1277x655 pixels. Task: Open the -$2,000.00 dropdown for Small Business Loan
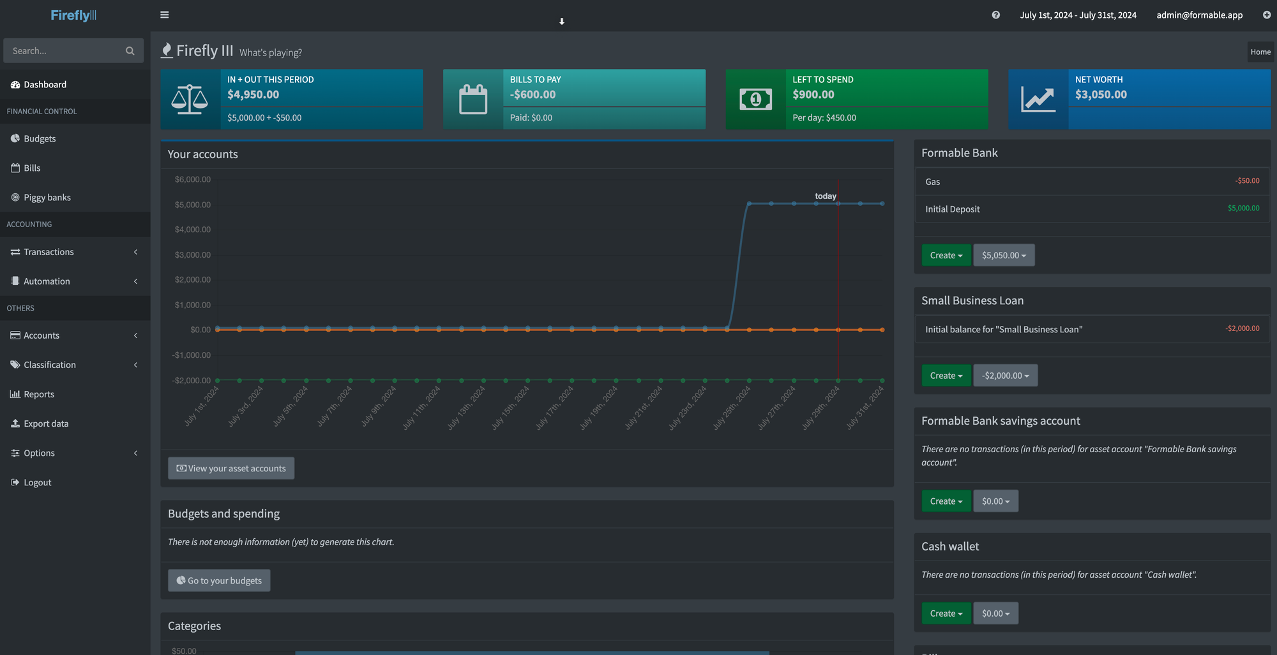click(1005, 375)
